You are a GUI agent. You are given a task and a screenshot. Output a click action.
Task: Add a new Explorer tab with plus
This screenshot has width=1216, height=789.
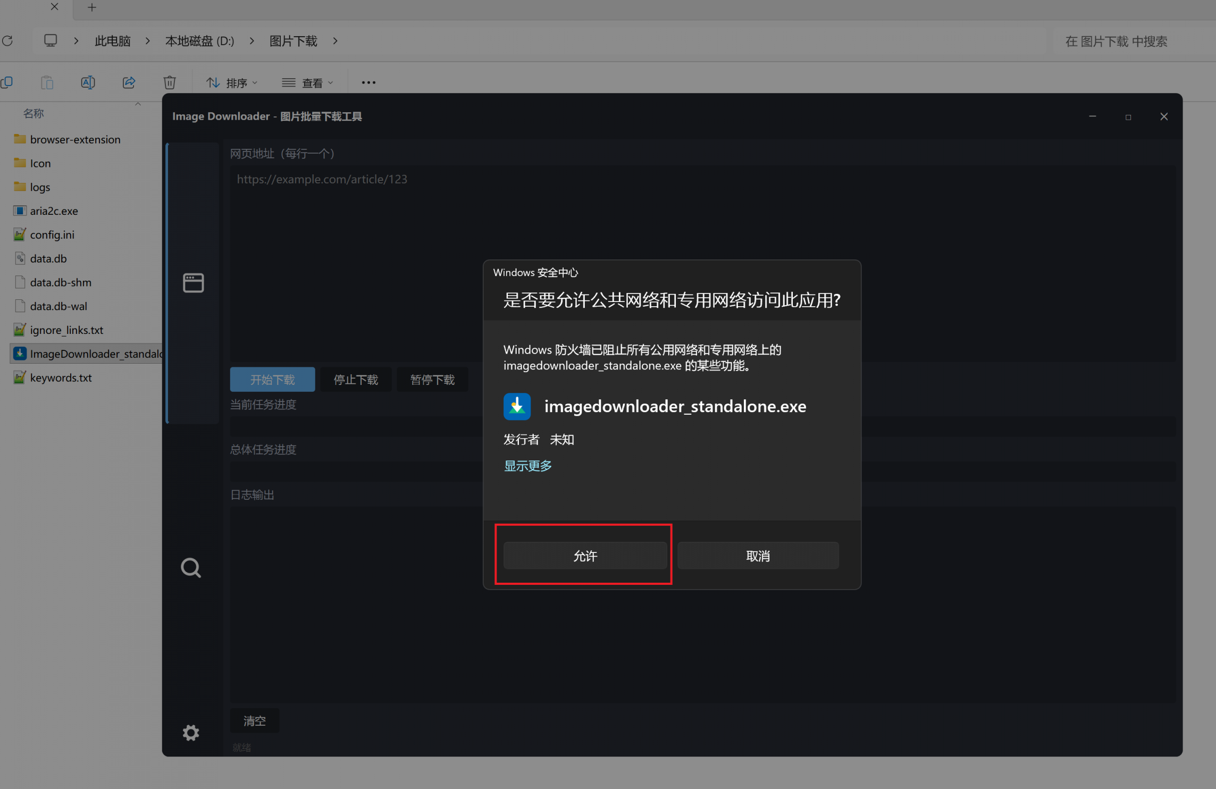tap(92, 7)
